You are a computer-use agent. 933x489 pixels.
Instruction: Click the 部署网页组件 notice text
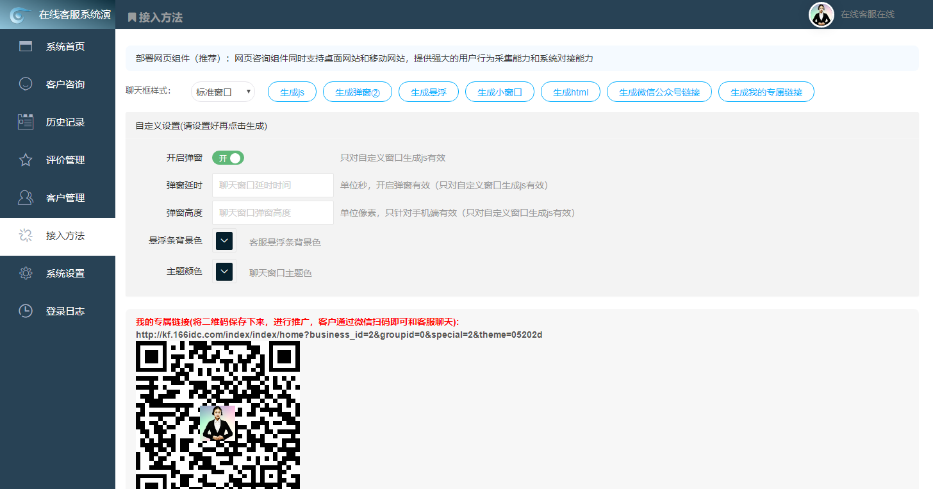(x=365, y=58)
